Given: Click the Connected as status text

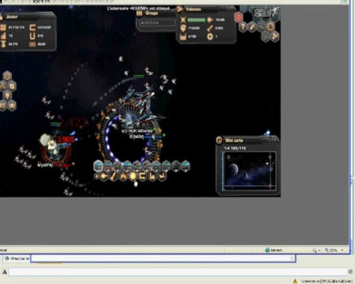Looking at the screenshot, I should 327,281.
